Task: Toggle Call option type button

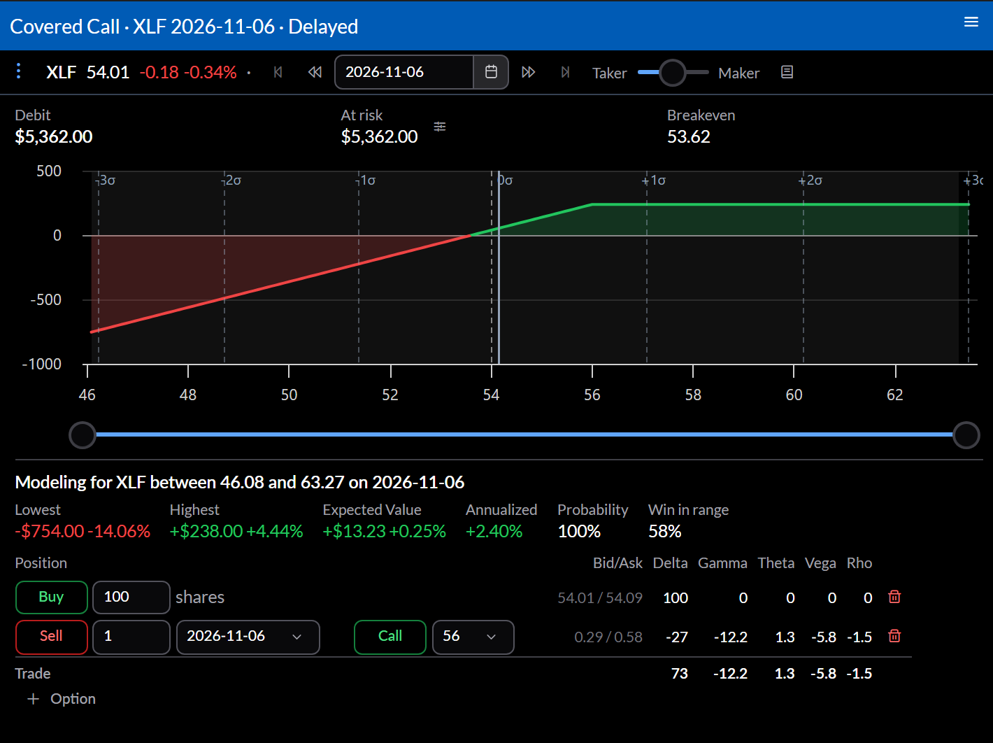Action: click(x=390, y=636)
